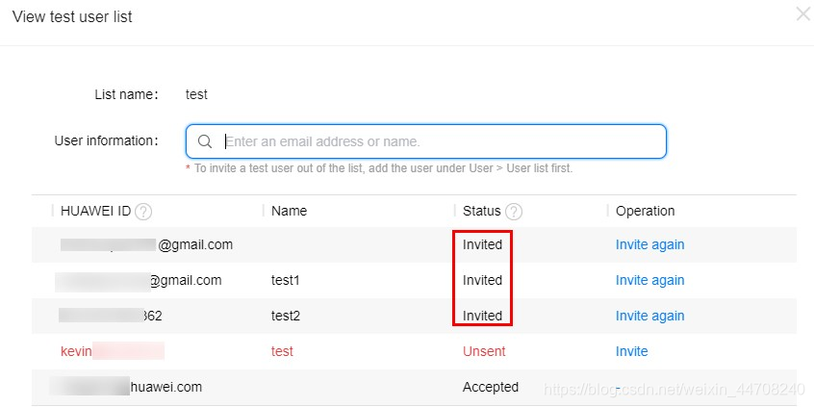Click Invite again for the first gmail.com user

click(x=650, y=244)
